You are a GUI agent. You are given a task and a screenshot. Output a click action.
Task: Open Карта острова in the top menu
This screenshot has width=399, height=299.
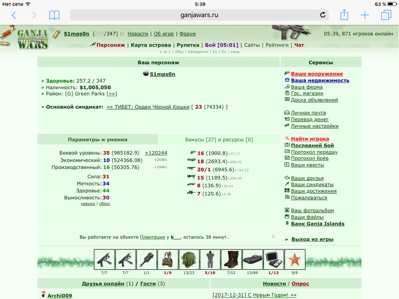click(x=151, y=45)
